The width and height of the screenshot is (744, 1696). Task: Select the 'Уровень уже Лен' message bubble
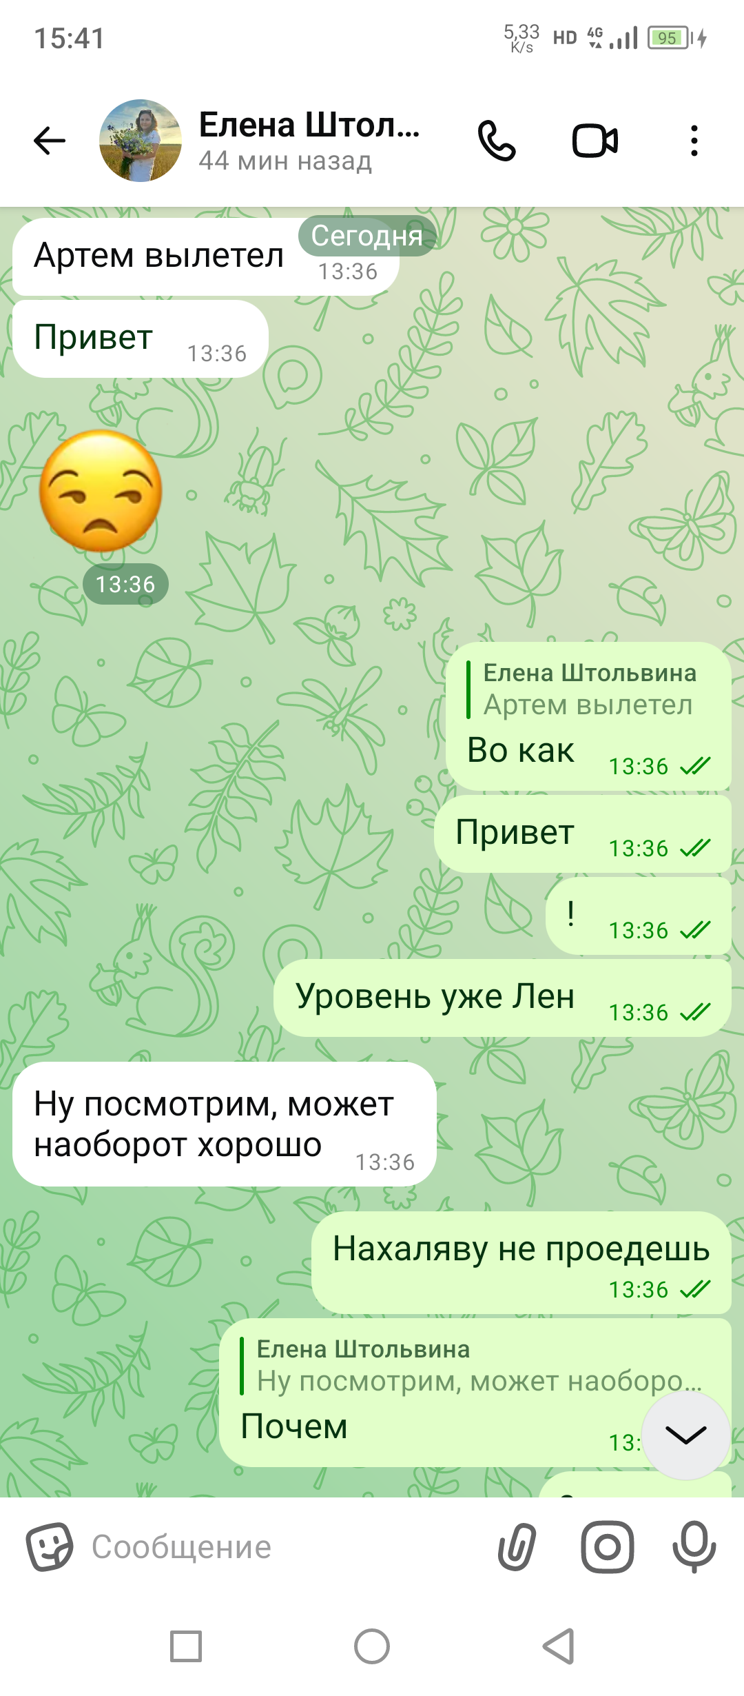point(502,998)
